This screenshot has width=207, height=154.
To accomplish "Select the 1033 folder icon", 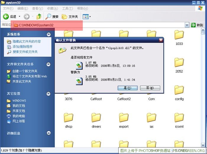I will point(179,35).
